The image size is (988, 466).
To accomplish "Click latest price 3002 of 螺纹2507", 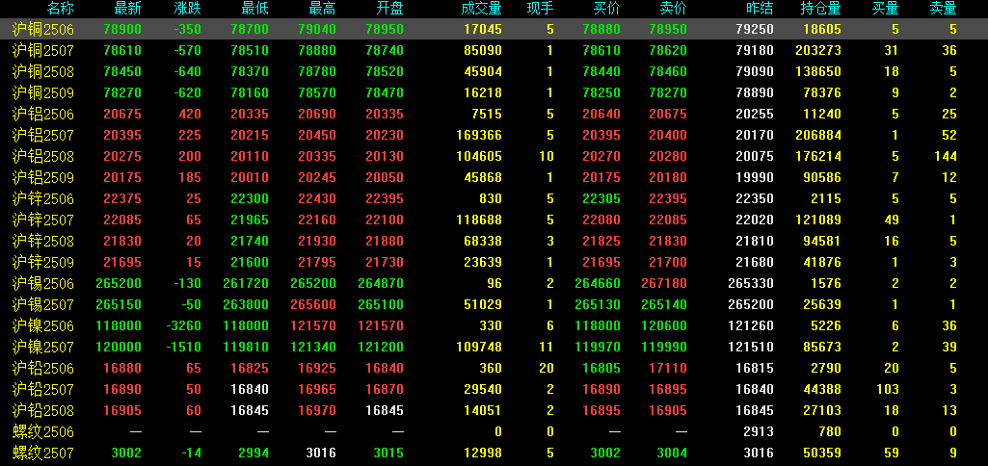I will click(128, 453).
